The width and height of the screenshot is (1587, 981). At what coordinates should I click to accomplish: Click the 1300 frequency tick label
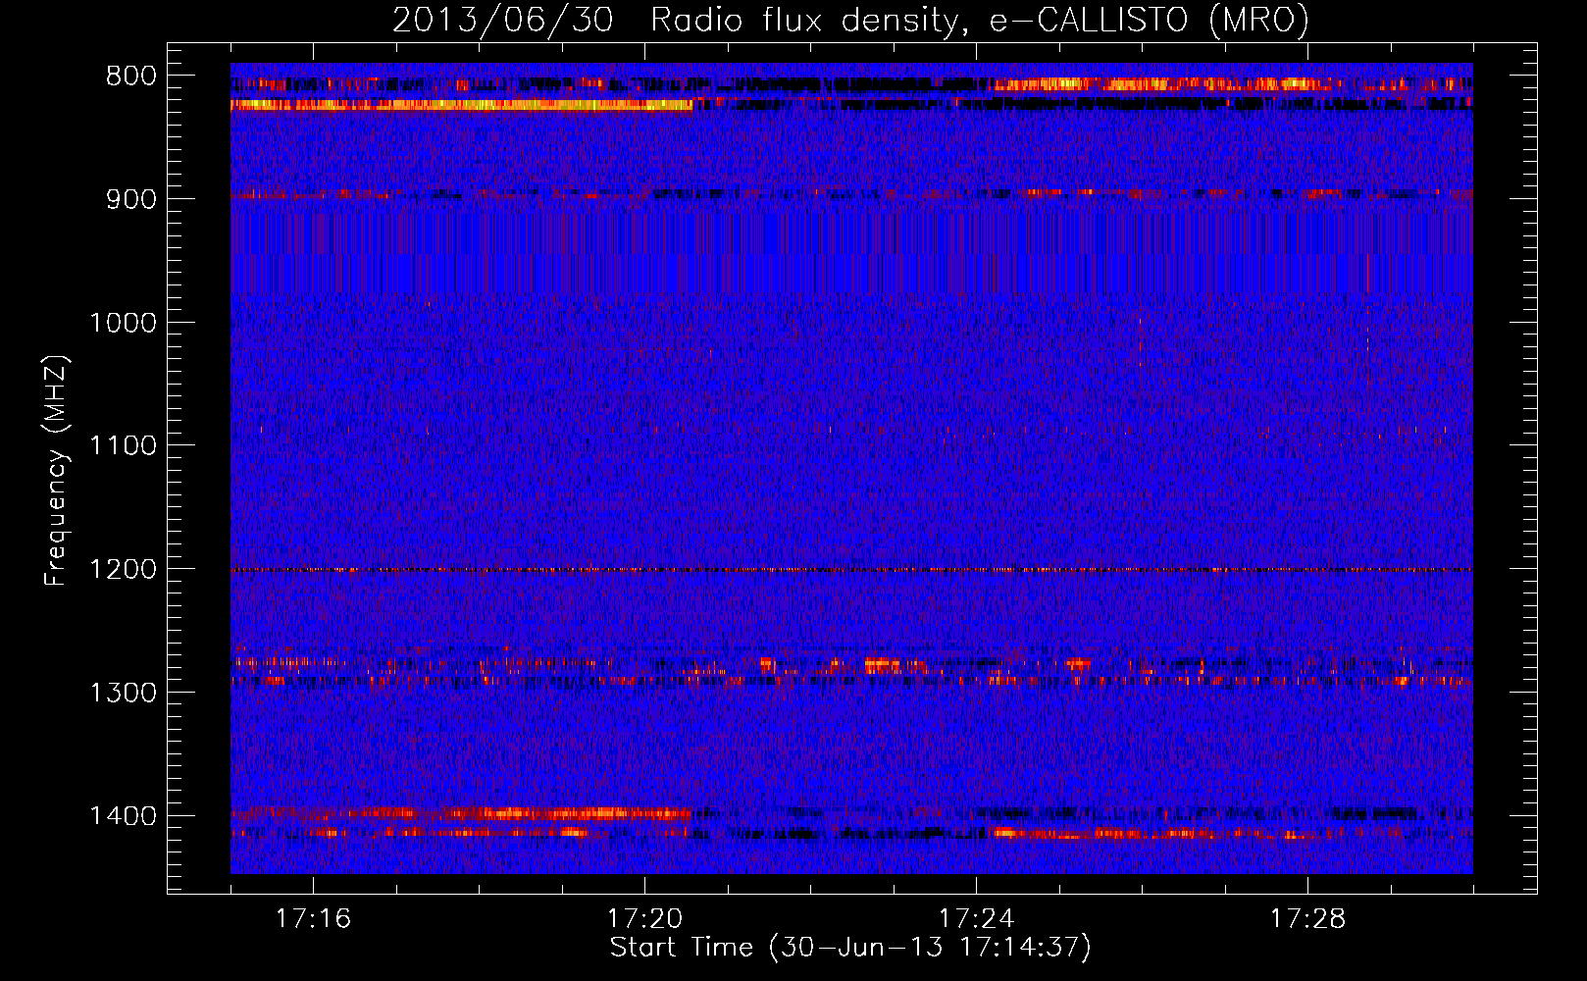click(123, 693)
